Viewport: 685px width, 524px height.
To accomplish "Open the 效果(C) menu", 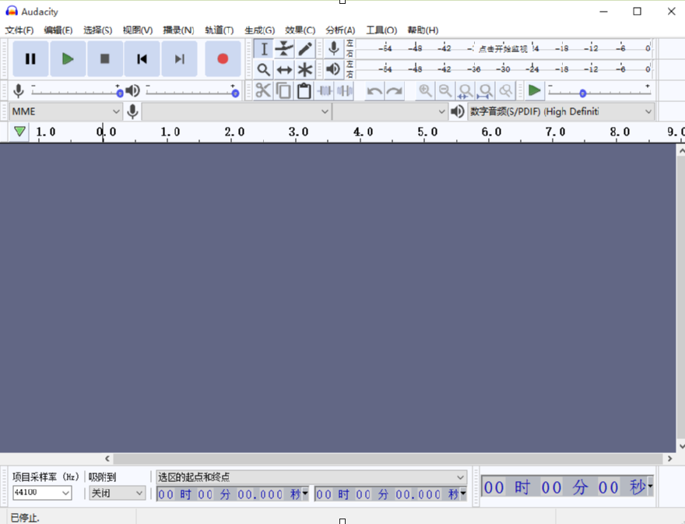I will pyautogui.click(x=300, y=30).
